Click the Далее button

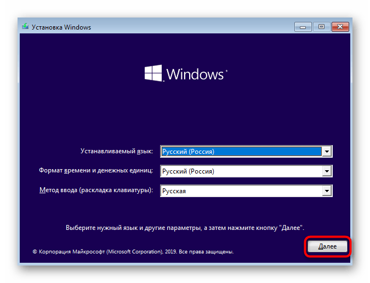328,246
